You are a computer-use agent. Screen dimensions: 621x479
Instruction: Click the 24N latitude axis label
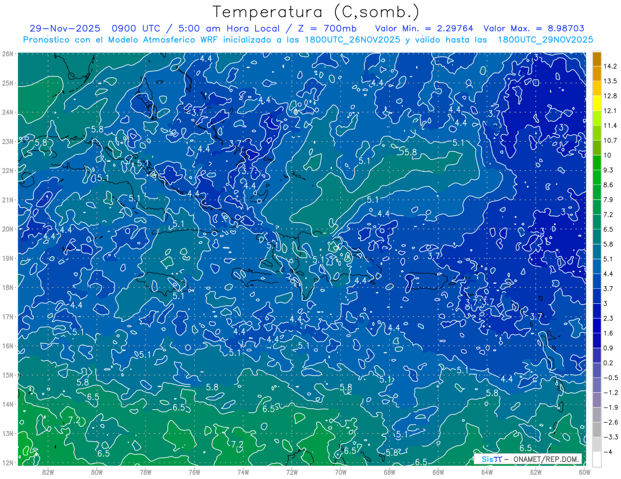click(8, 112)
